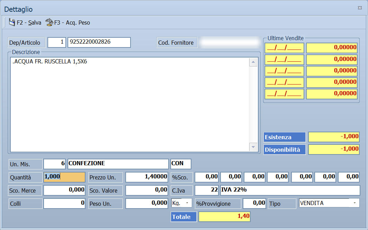Click the C.Iva code field showing 22
Screen dimensions: 368x230
[x=207, y=190]
